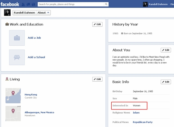Click the briefcase job placeholder icon
The image size is (174, 127).
tap(17, 38)
